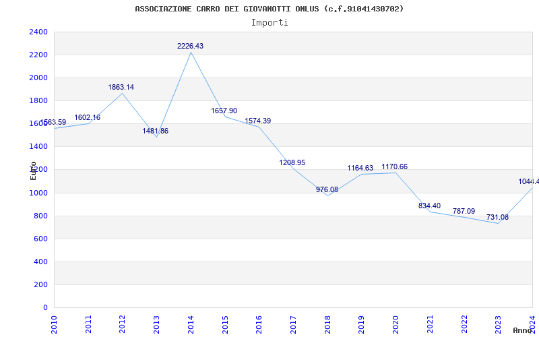Click the x-axis year 2018
The height and width of the screenshot is (337, 539).
(327, 324)
